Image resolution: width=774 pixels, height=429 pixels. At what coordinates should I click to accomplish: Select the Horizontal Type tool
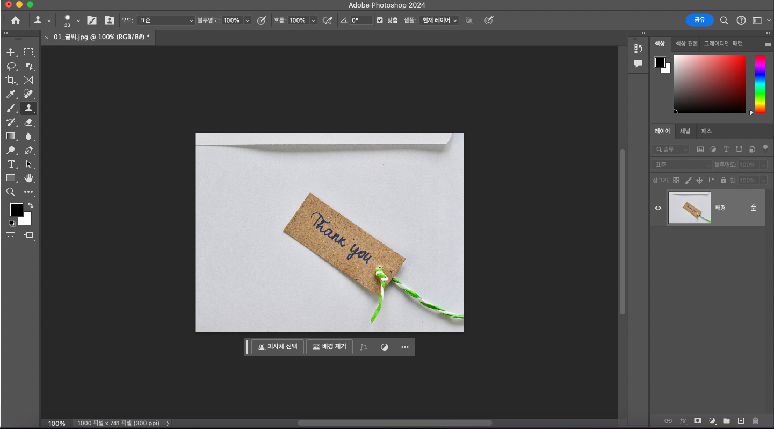click(x=11, y=164)
